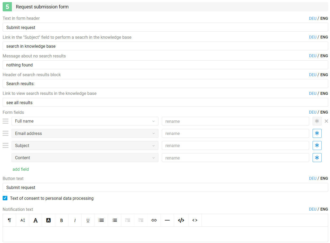The width and height of the screenshot is (330, 243).
Task: Open text color picker in editor
Action: click(x=35, y=220)
